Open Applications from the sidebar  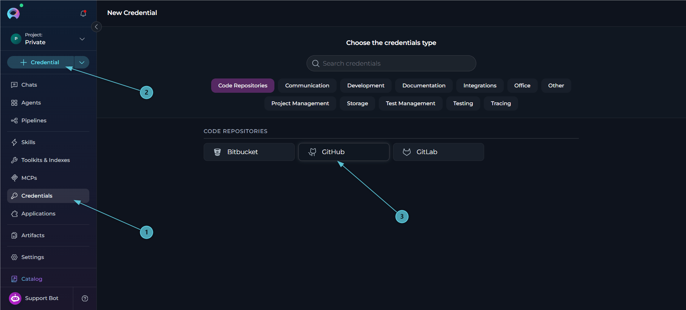48,214
